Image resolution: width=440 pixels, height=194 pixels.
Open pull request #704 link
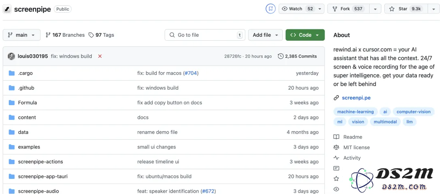point(191,73)
